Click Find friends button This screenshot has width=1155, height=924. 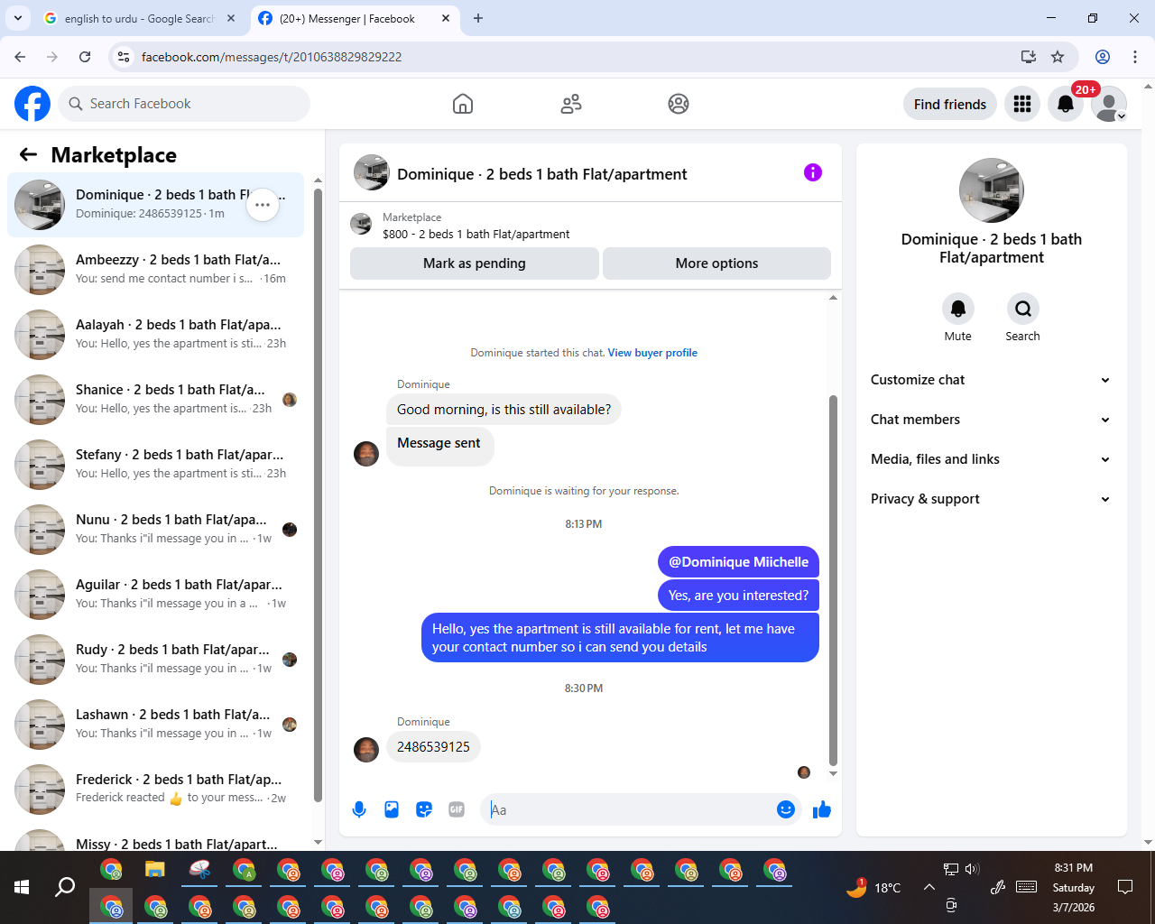[950, 104]
